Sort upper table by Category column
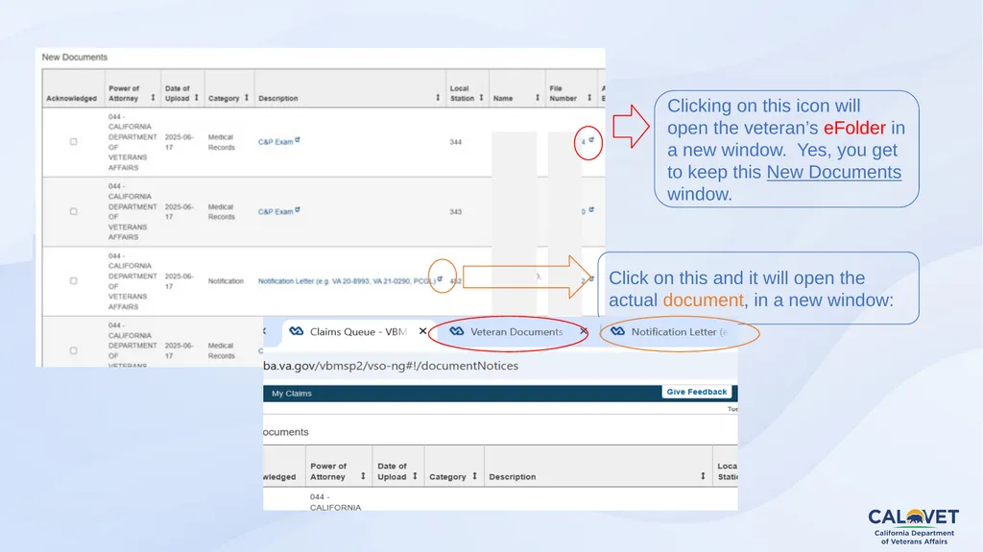This screenshot has width=983, height=552. click(x=247, y=98)
